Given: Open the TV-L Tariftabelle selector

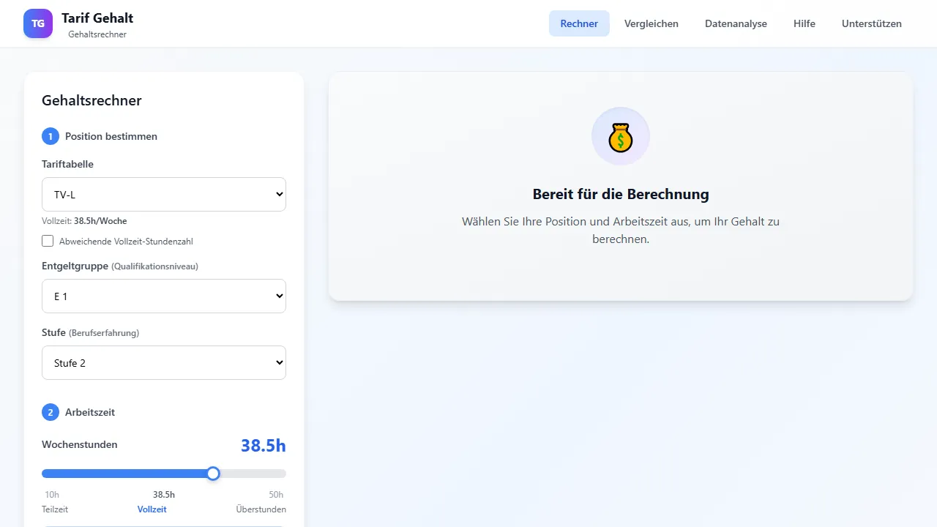Looking at the screenshot, I should 163,194.
